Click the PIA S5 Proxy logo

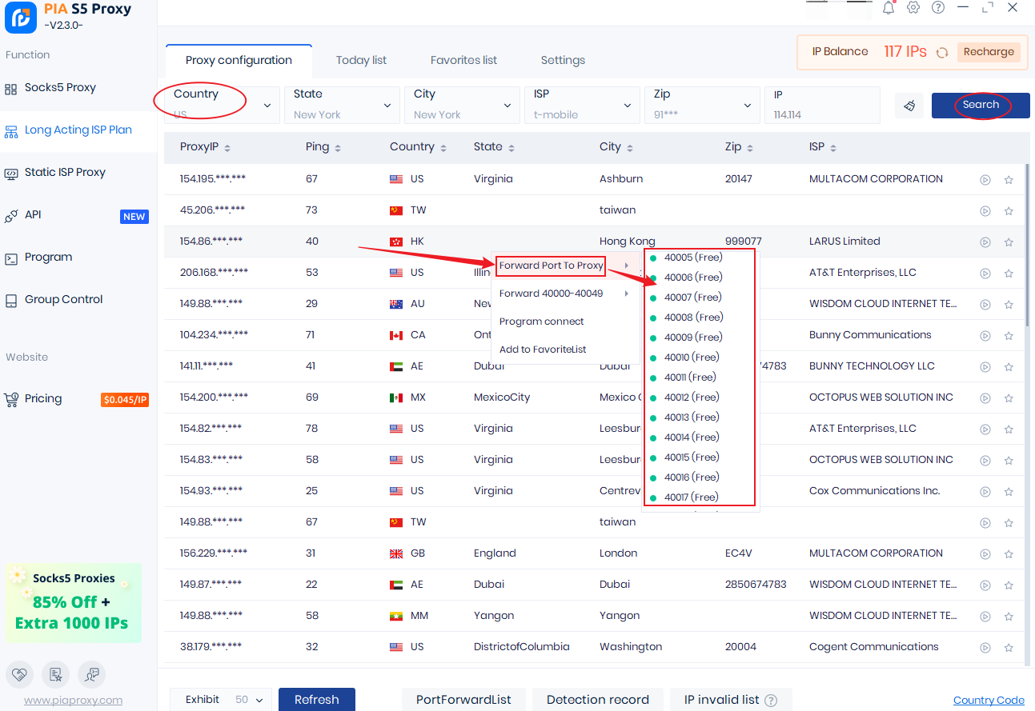[21, 18]
